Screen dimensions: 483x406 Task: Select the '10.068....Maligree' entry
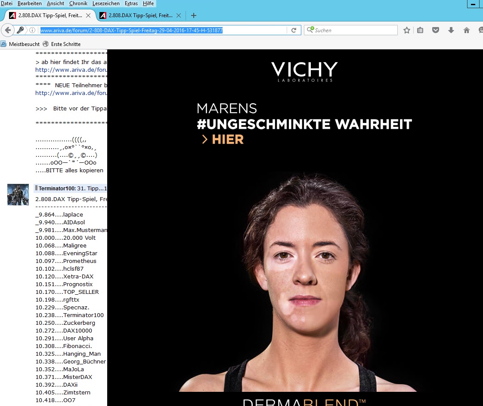pos(61,246)
